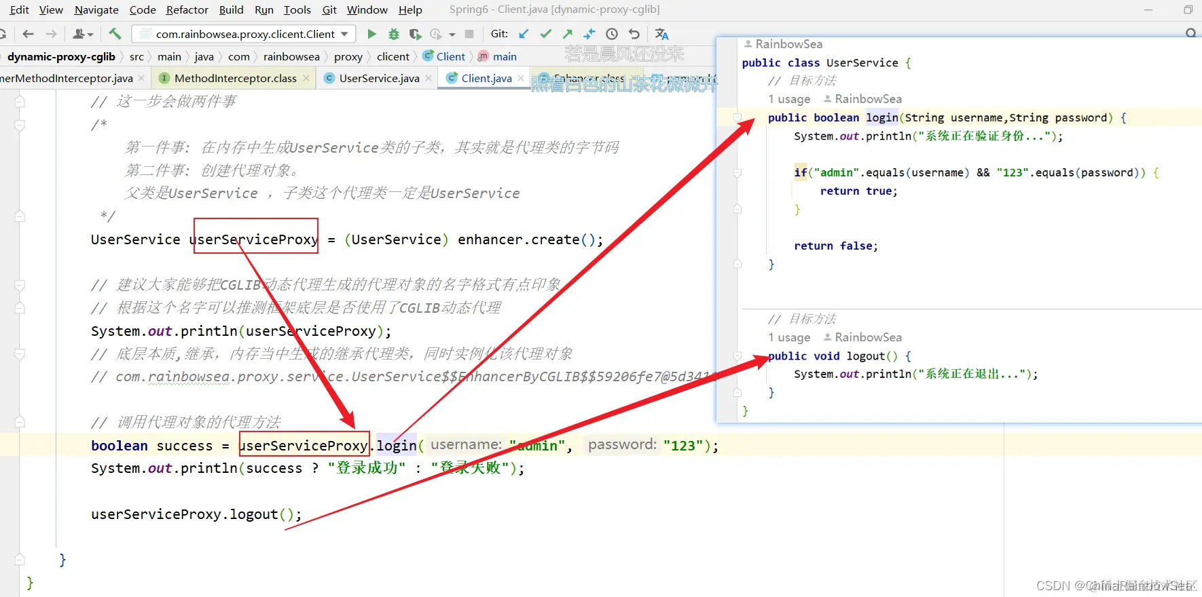Collapse the login method fold in popup
The height and width of the screenshot is (597, 1202).
click(737, 118)
